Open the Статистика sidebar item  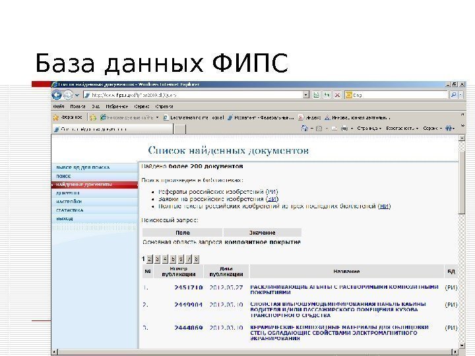pyautogui.click(x=95, y=210)
